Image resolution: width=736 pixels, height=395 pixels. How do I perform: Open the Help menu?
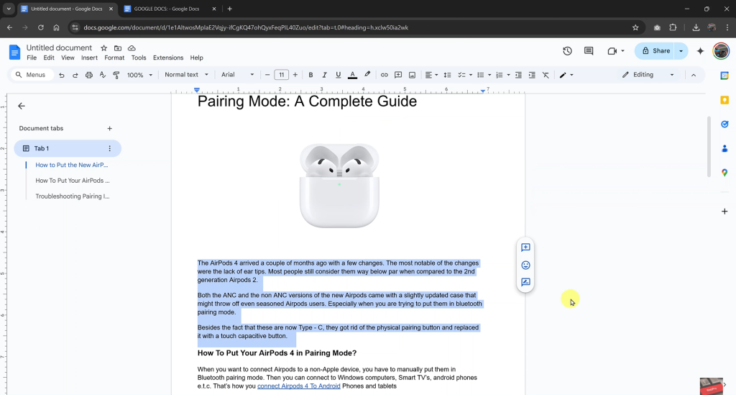pyautogui.click(x=197, y=58)
